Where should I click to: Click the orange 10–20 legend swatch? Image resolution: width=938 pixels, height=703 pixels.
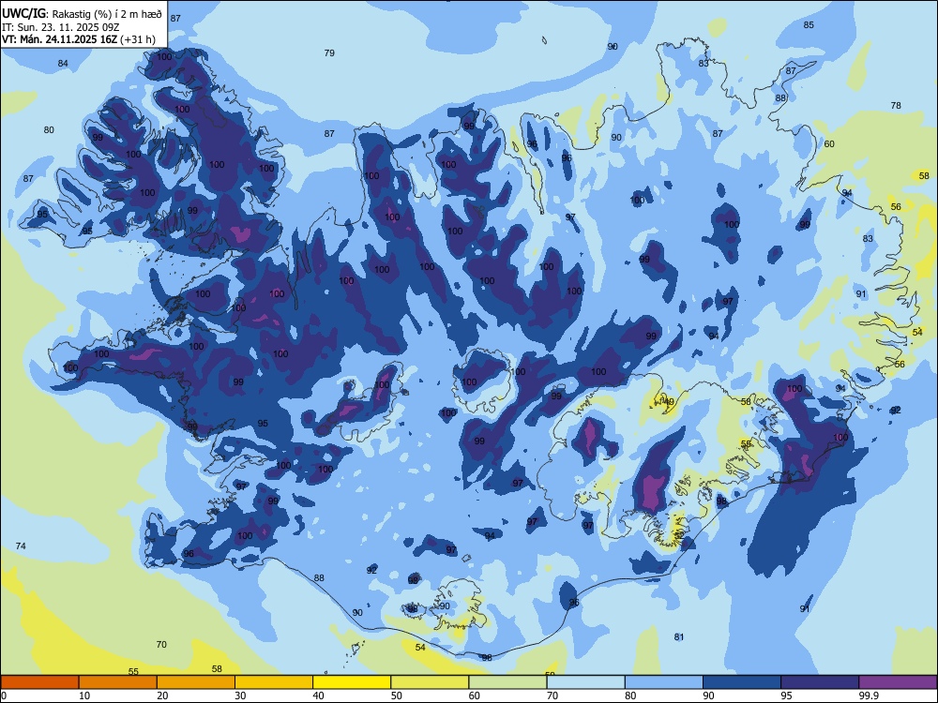click(x=118, y=682)
